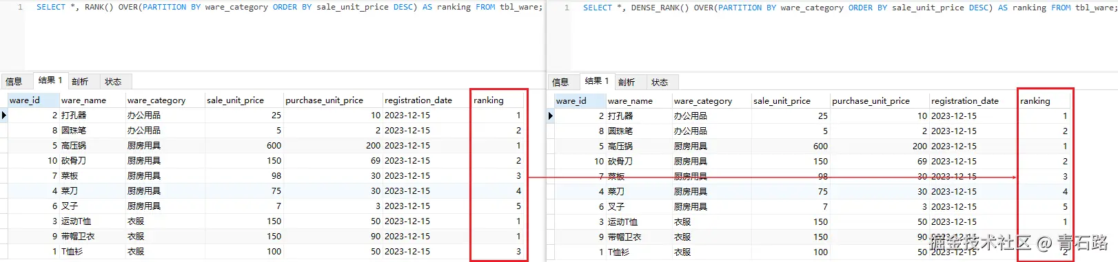
Task: Switch to 剖析 tab in right panel
Action: click(627, 82)
